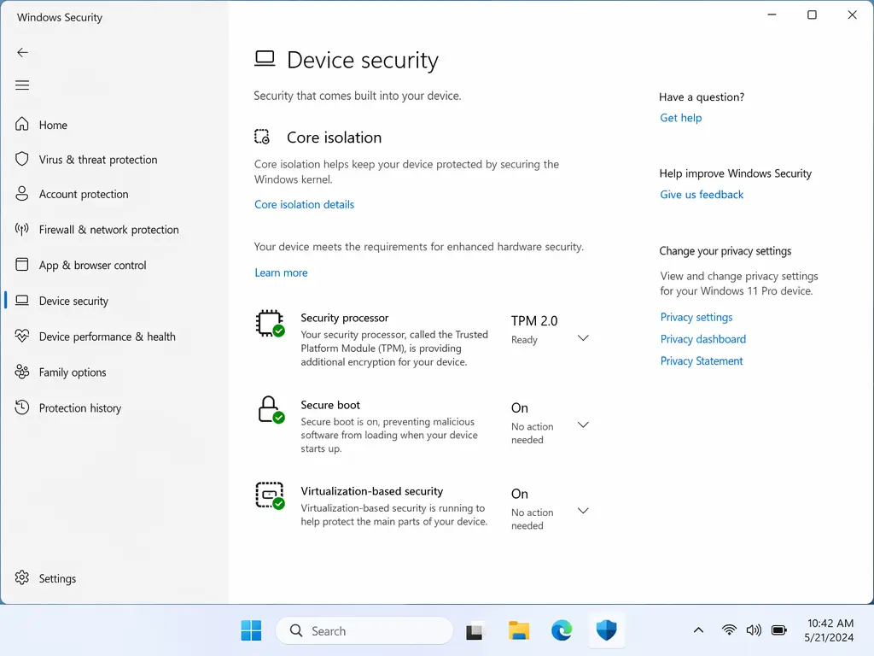Click Give us feedback link
874x656 pixels.
[702, 194]
